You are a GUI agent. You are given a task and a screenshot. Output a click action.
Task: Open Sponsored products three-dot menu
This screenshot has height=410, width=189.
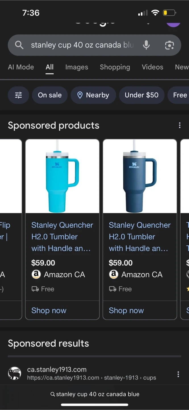coord(180,125)
